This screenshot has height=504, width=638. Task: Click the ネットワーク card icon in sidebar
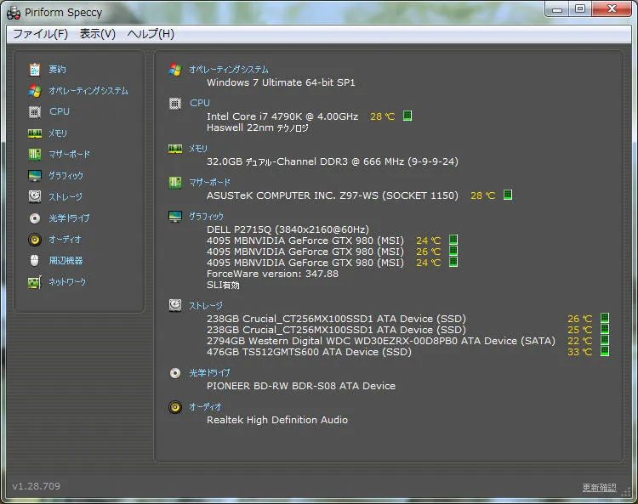[35, 282]
